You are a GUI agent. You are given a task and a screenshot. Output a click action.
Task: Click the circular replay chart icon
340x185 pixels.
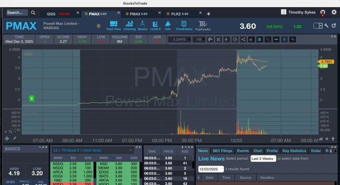235,39
